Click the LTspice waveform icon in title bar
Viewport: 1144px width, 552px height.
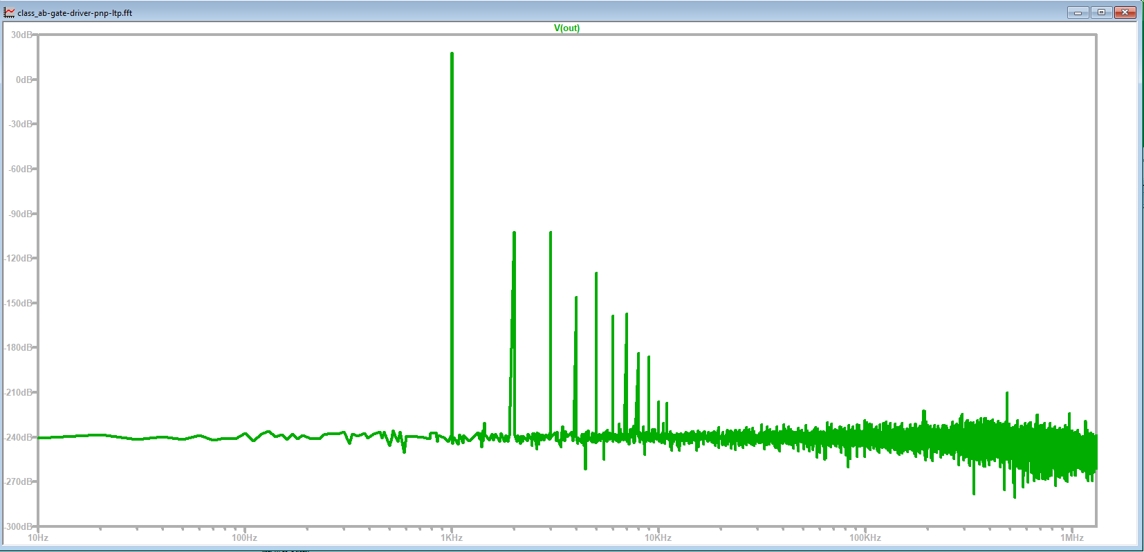[x=9, y=12]
